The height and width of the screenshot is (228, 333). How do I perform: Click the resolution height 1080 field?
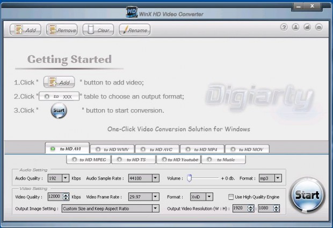[x=266, y=208]
